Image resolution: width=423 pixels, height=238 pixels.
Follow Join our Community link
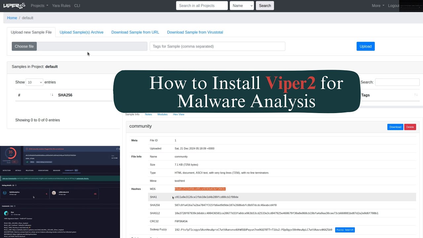(9, 178)
